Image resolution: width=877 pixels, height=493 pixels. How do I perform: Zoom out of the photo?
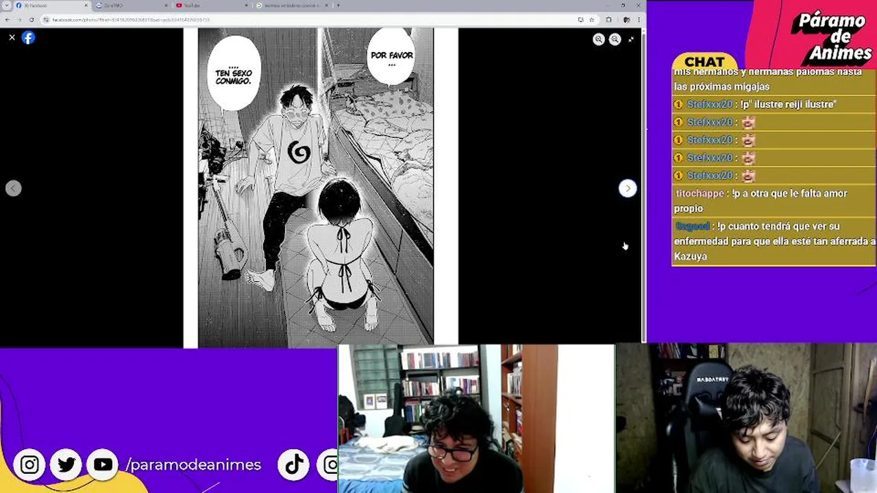615,40
